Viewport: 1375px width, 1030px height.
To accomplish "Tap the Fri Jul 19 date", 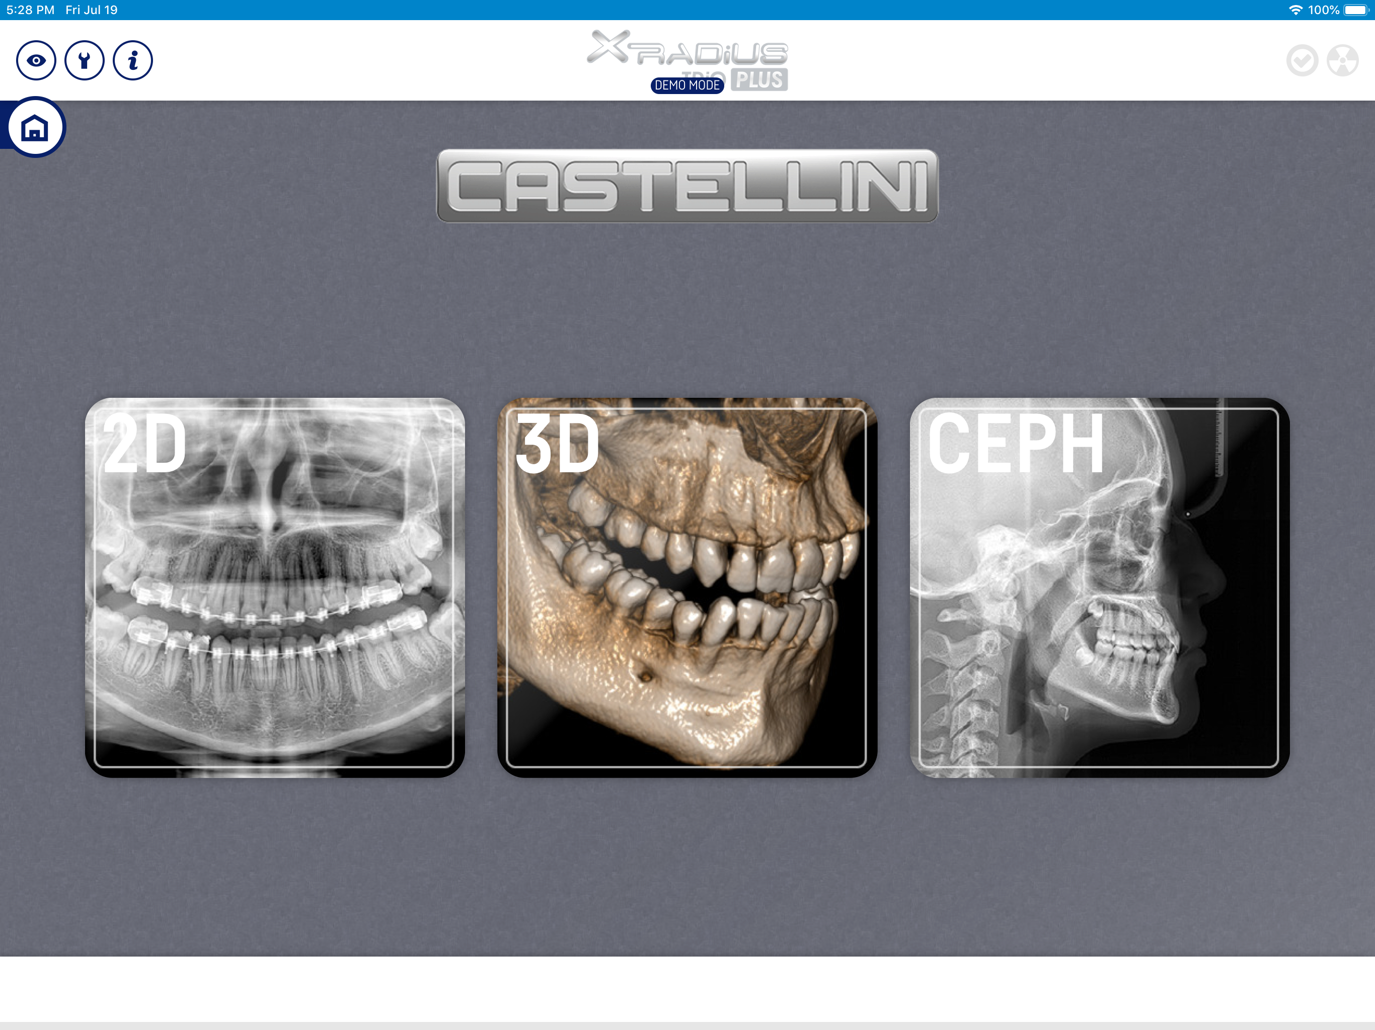I will [92, 10].
